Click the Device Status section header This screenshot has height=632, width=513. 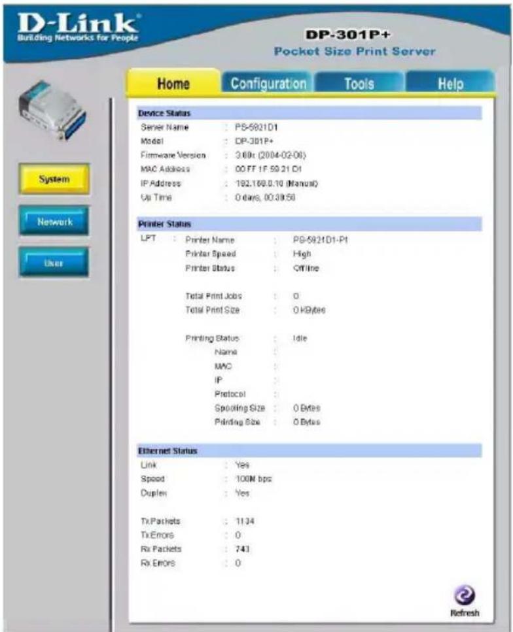click(x=309, y=113)
